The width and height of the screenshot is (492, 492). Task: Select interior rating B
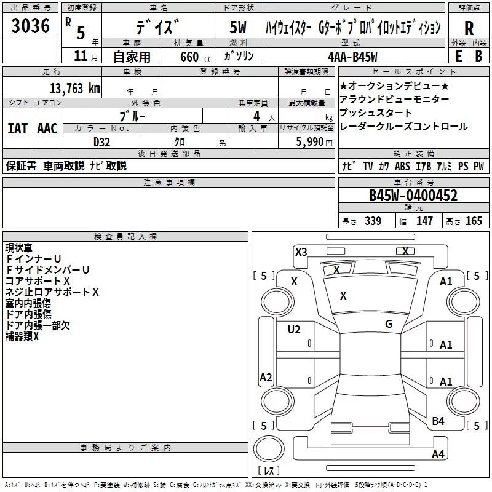479,56
